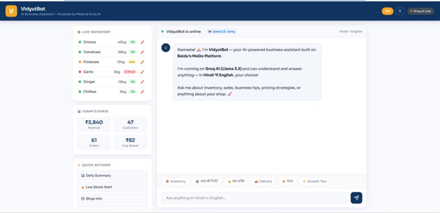Click the VidyutBot is online status
This screenshot has width=440, height=213.
click(x=183, y=32)
